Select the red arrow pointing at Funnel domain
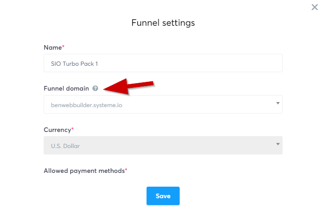This screenshot has height=223, width=323. [x=129, y=86]
